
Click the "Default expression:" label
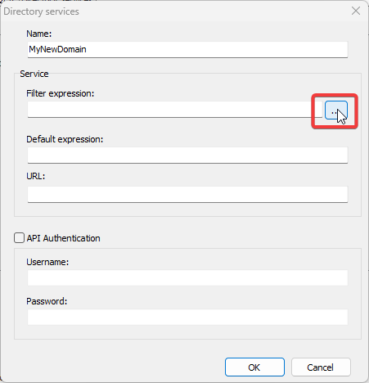coord(65,139)
